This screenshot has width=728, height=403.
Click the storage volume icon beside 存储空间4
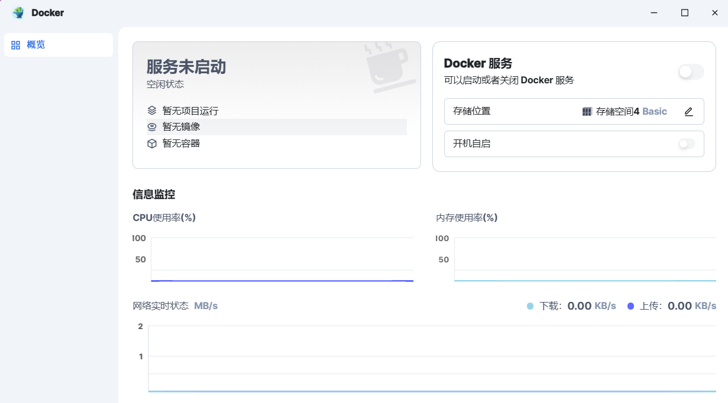tap(587, 111)
